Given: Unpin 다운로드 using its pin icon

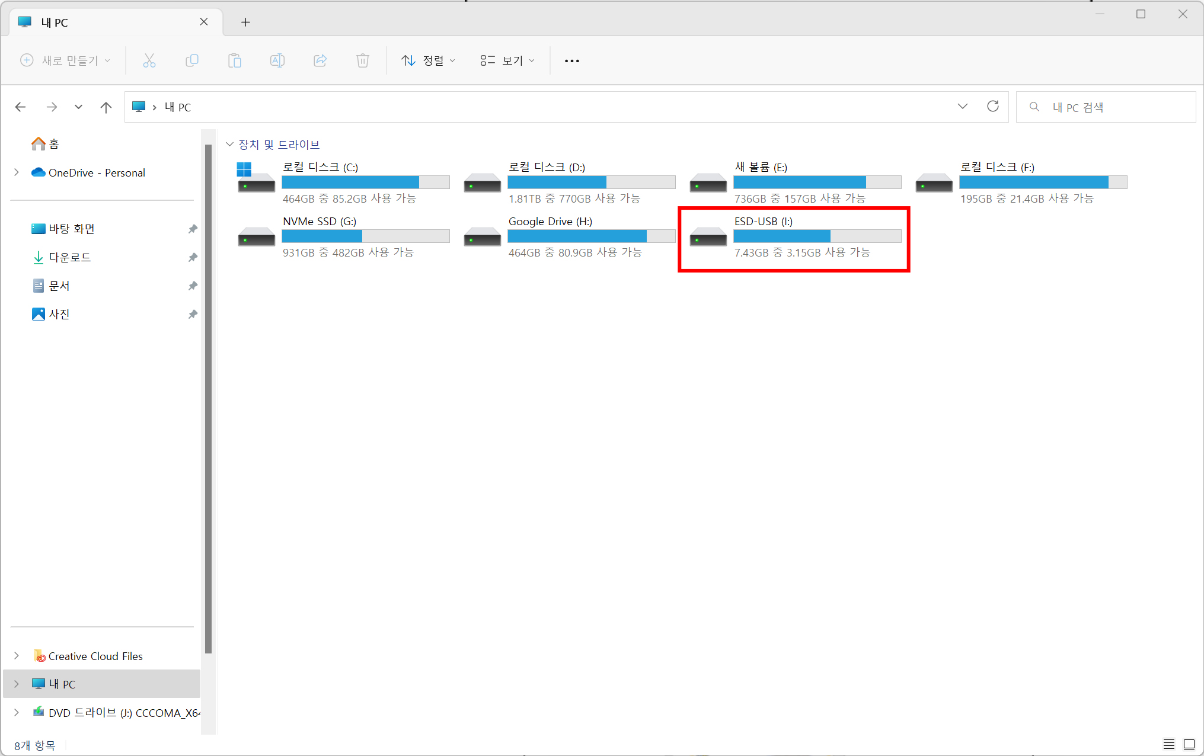Looking at the screenshot, I should pyautogui.click(x=193, y=257).
